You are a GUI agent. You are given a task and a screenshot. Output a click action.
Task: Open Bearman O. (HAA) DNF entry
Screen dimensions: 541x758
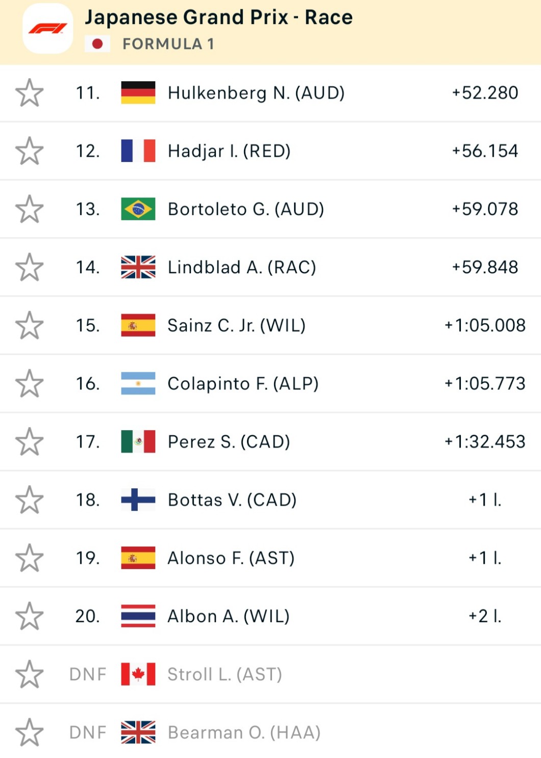tap(244, 733)
